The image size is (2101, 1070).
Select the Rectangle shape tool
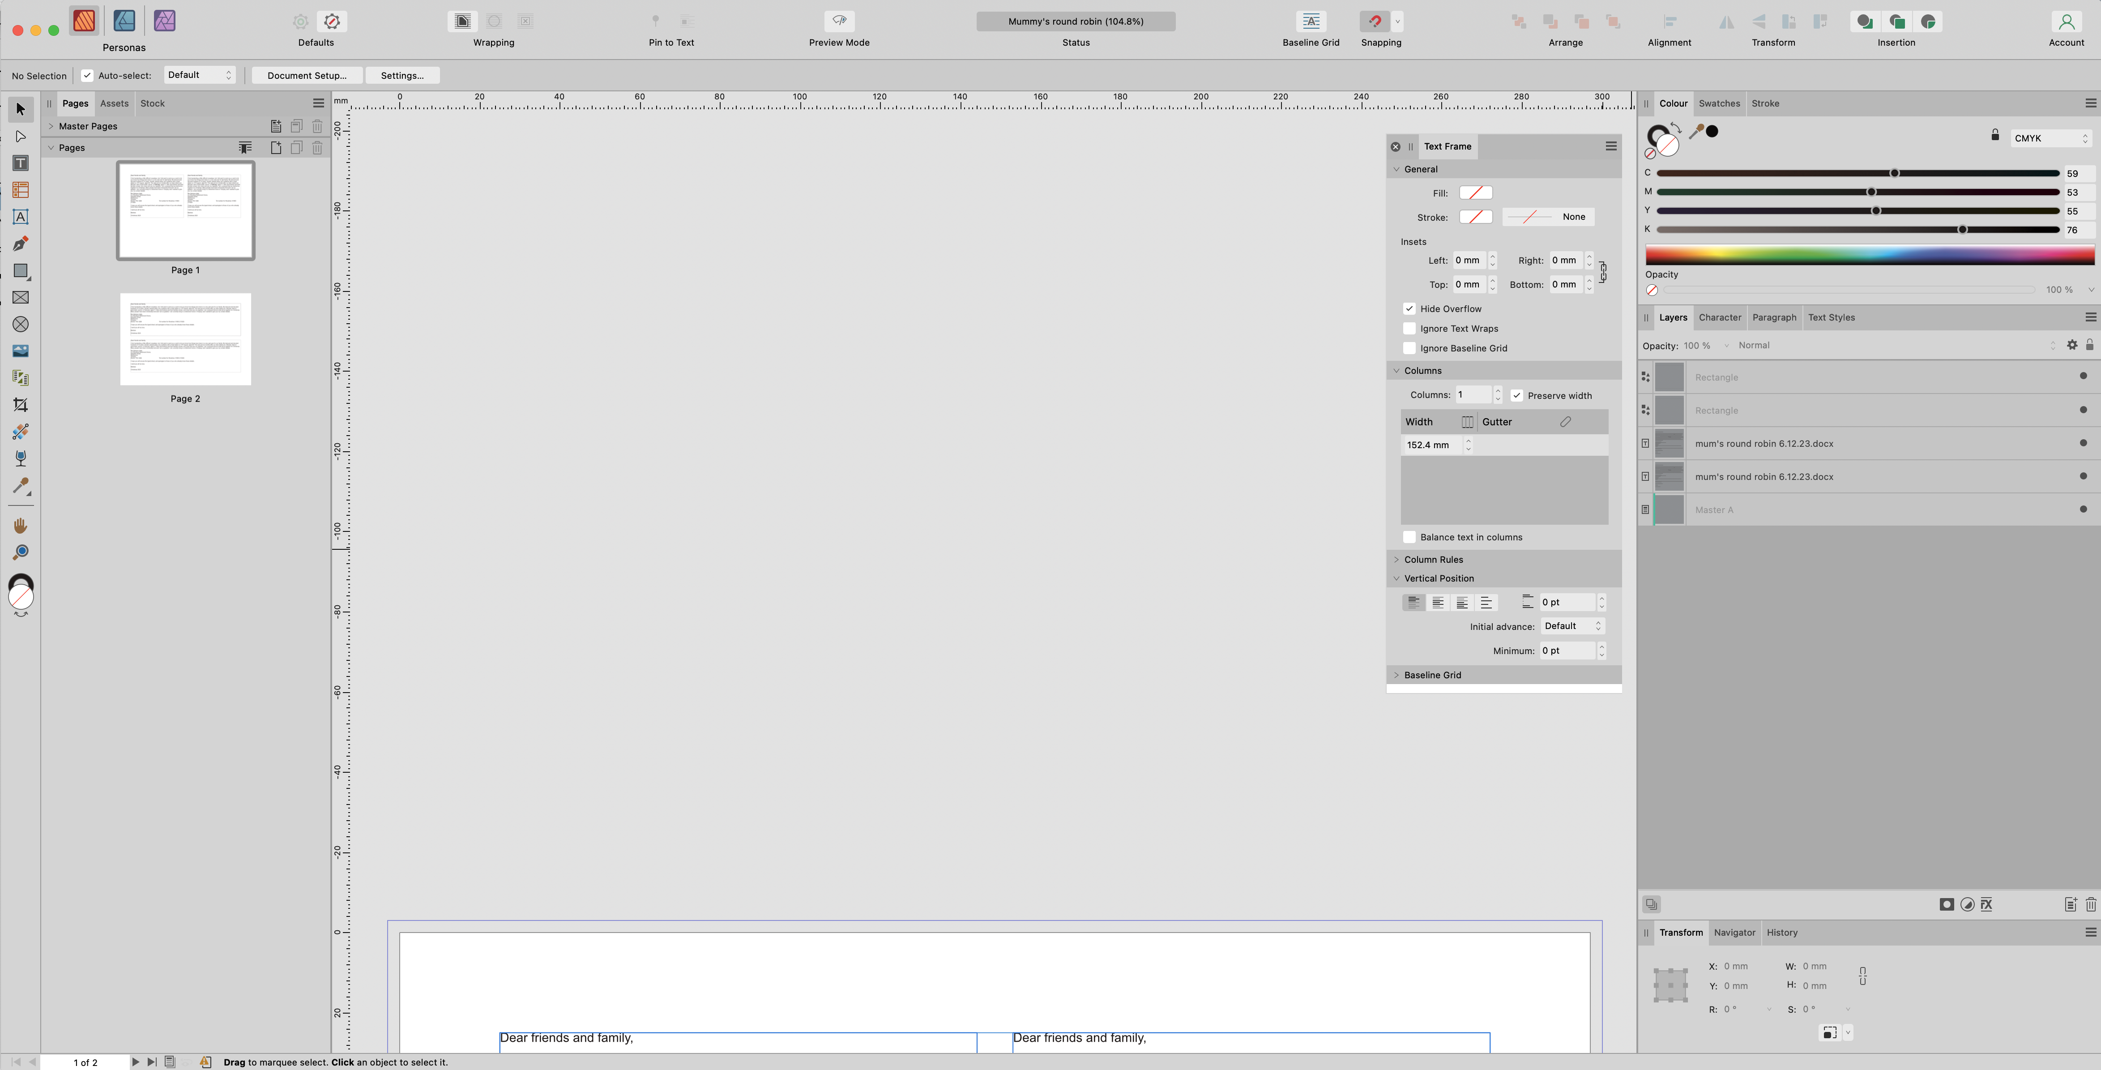tap(21, 271)
